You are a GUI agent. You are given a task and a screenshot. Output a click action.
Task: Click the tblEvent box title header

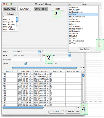(x=10, y=14)
